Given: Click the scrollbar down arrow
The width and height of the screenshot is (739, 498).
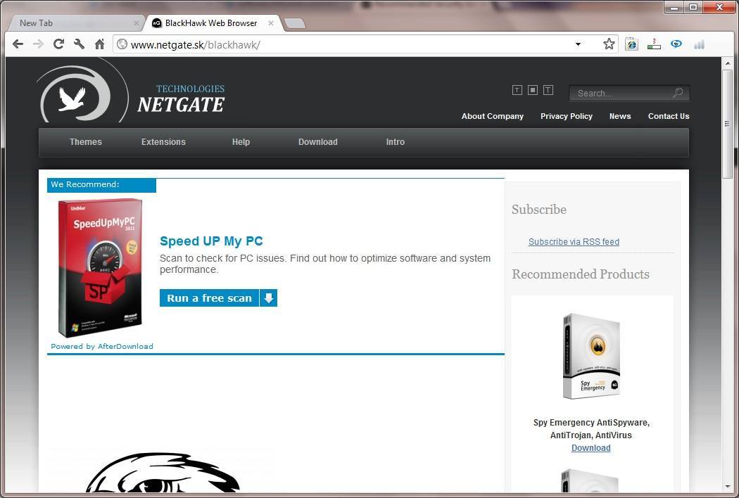Looking at the screenshot, I should tap(728, 487).
